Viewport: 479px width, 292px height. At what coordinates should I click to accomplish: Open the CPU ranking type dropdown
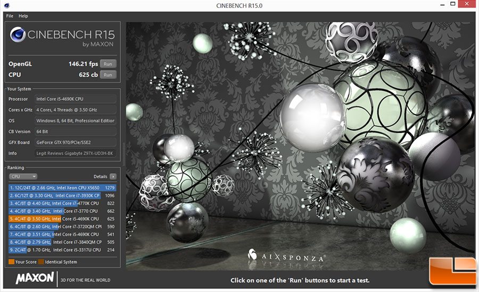coord(23,176)
